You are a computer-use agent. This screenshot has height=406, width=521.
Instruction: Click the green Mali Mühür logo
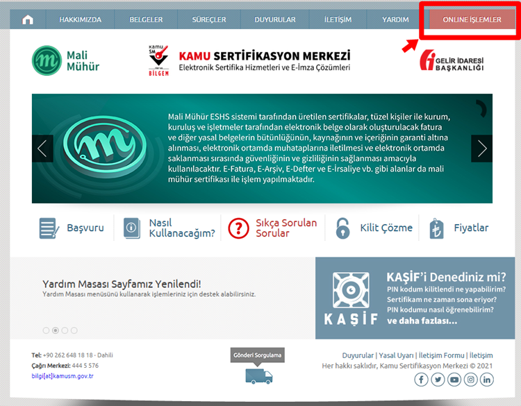tap(66, 61)
